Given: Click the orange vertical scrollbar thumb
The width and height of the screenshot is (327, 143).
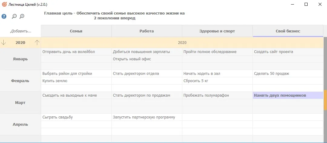Looking at the screenshot, I should (x=325, y=100).
